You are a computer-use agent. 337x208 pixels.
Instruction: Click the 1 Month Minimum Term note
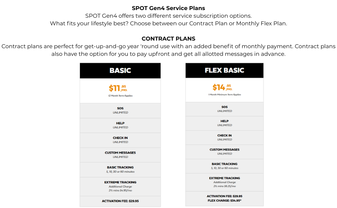pyautogui.click(x=224, y=95)
